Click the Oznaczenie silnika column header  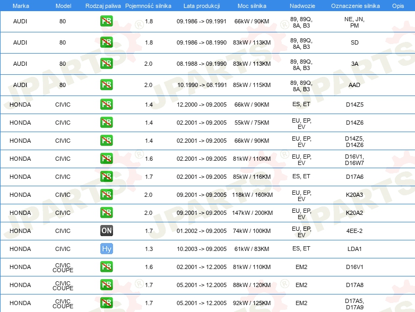[x=355, y=6]
